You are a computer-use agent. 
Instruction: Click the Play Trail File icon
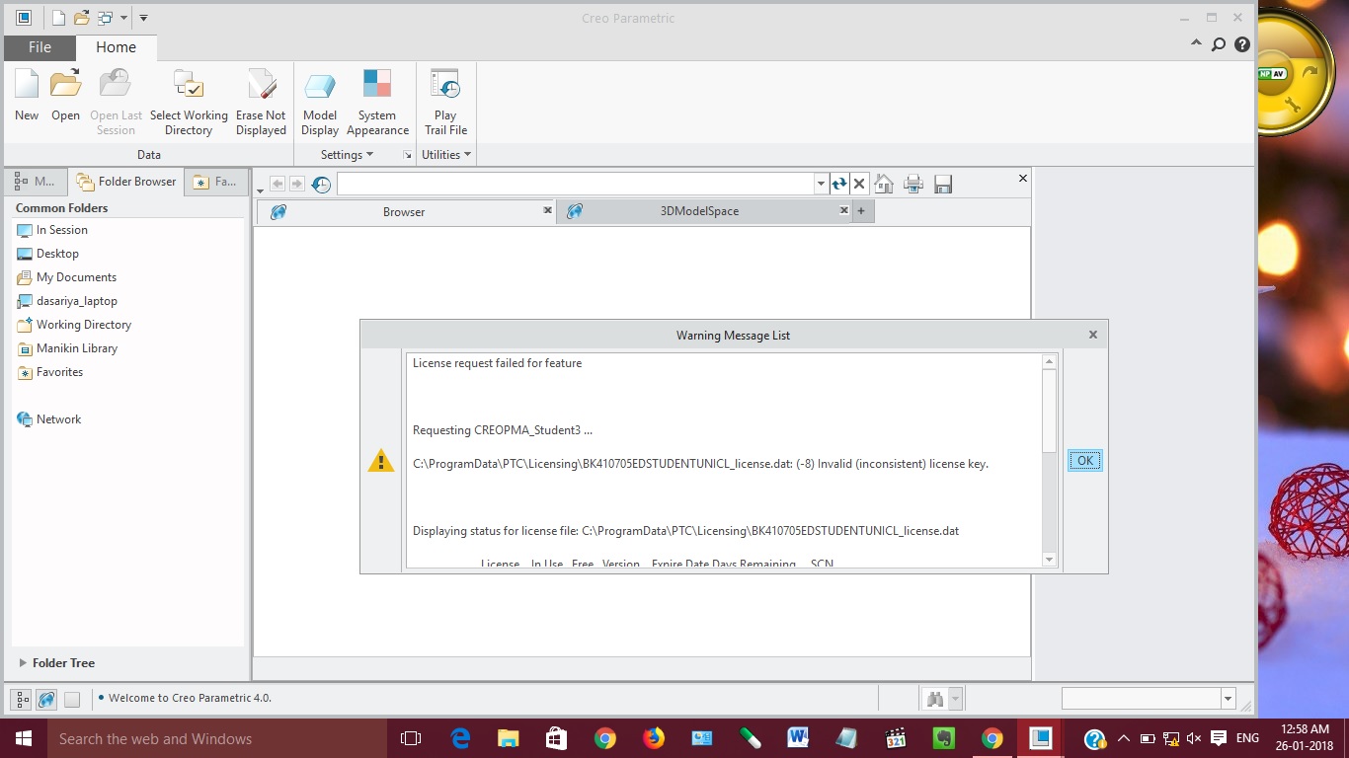[x=445, y=87]
